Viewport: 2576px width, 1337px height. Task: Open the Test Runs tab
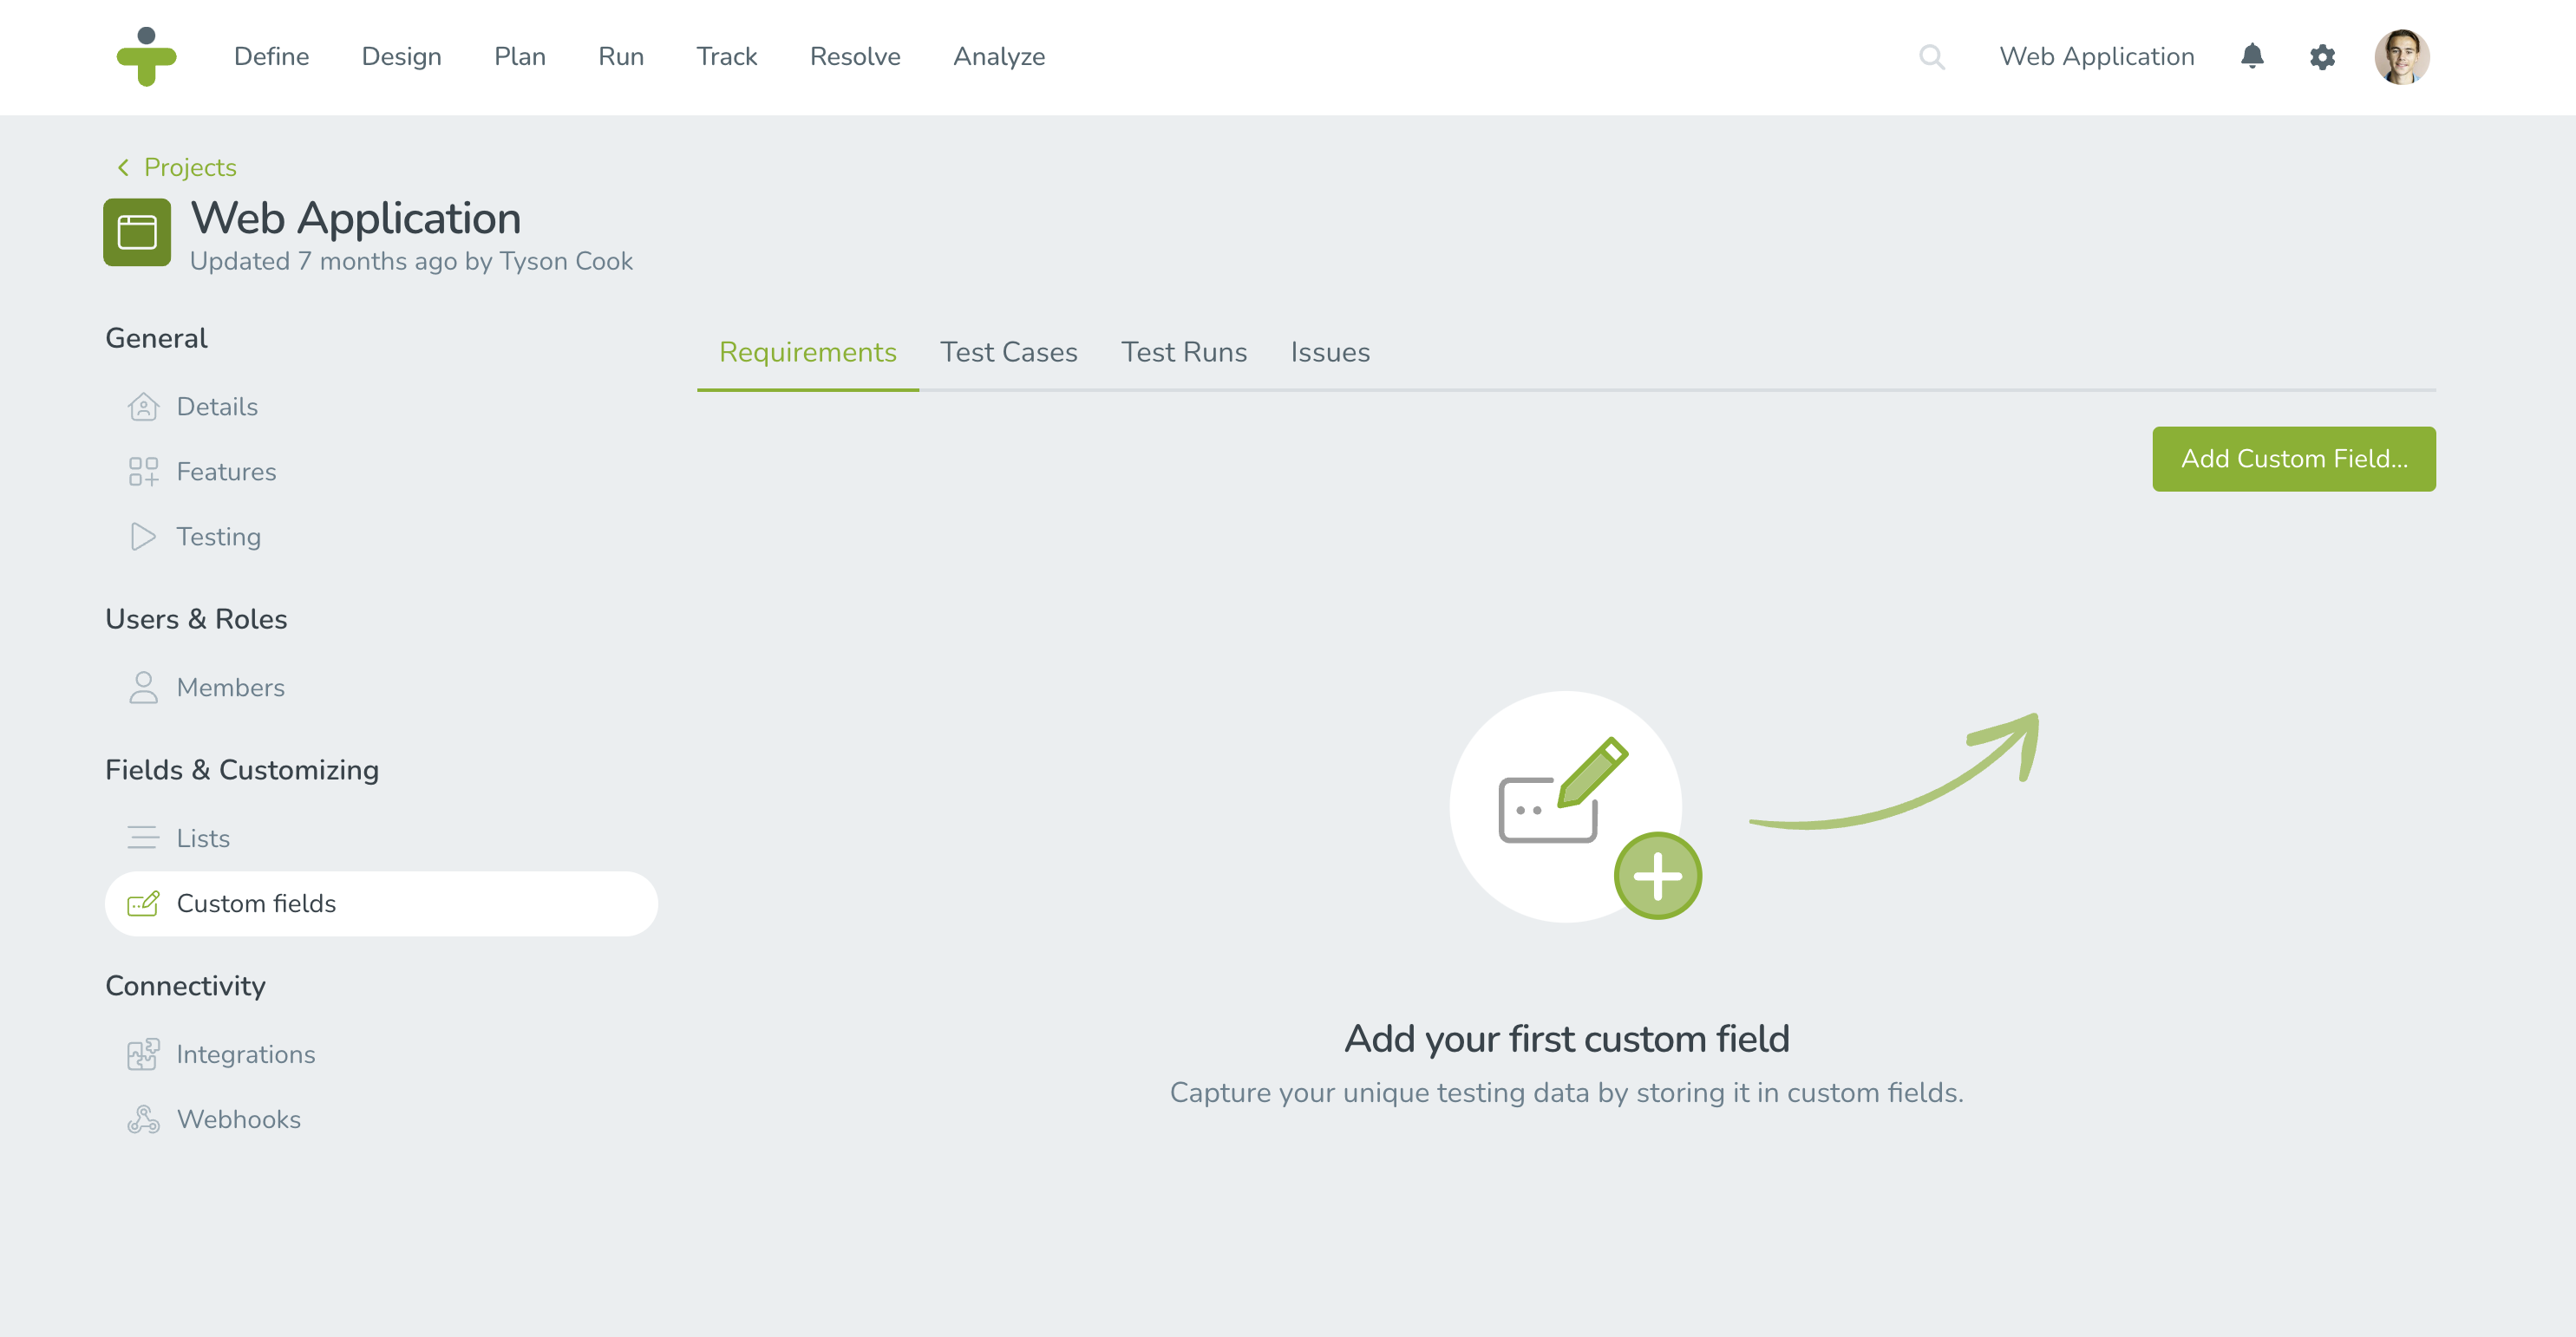click(1183, 352)
